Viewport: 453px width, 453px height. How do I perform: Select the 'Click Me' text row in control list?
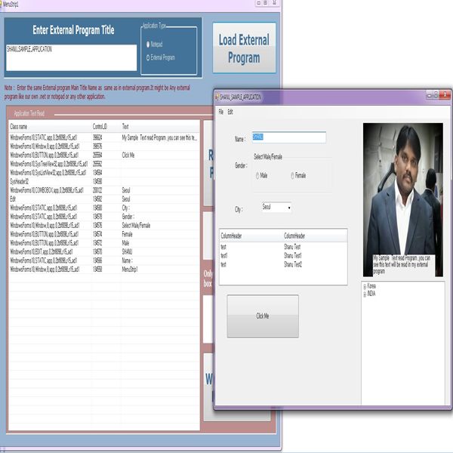[x=104, y=155]
